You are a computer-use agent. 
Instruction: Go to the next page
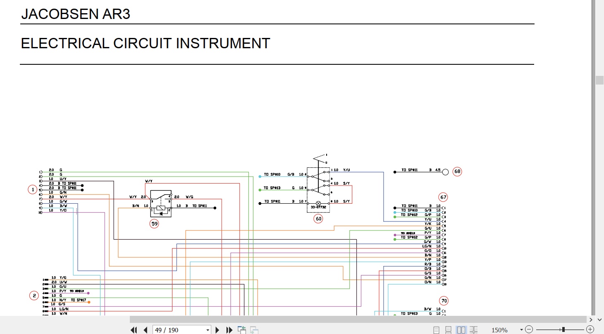pos(217,330)
